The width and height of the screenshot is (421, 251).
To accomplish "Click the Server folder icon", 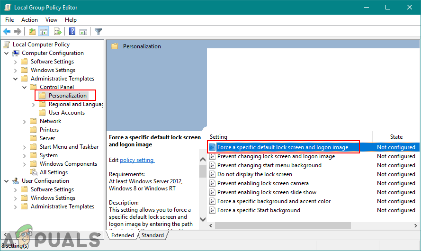I will coord(33,138).
